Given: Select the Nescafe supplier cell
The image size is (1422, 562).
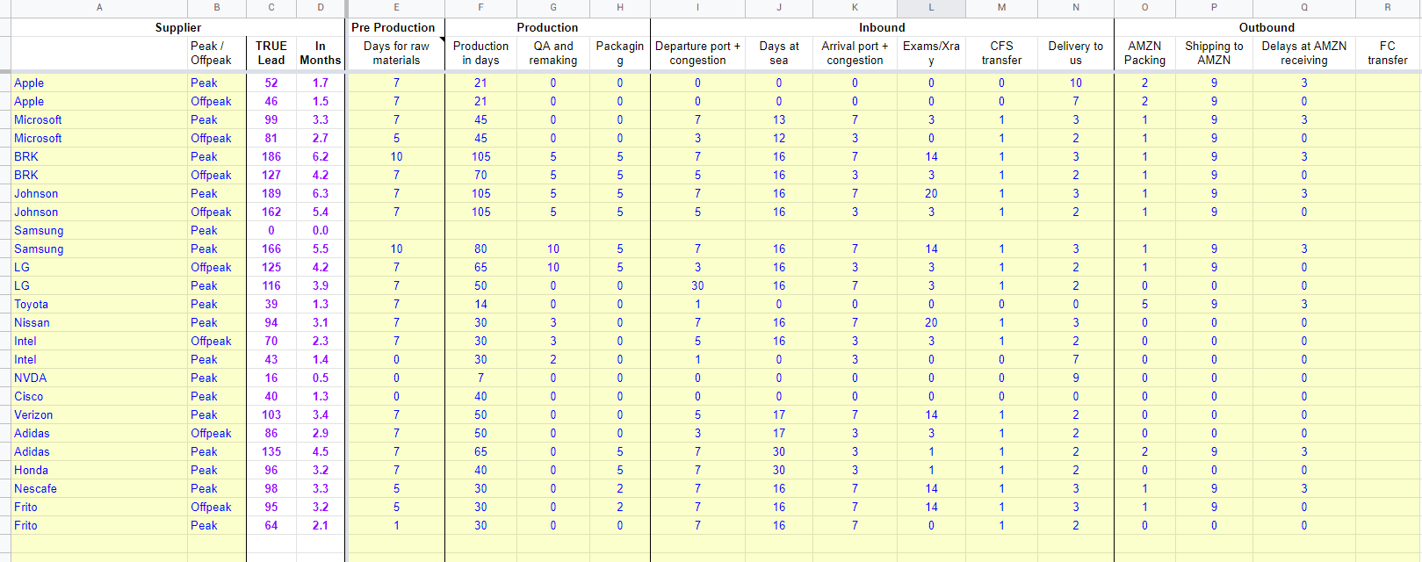Looking at the screenshot, I should click(x=99, y=488).
